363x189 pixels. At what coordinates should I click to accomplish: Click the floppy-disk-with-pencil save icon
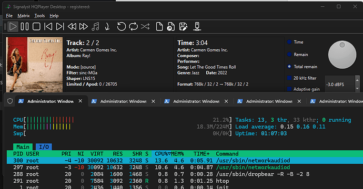coord(183,26)
